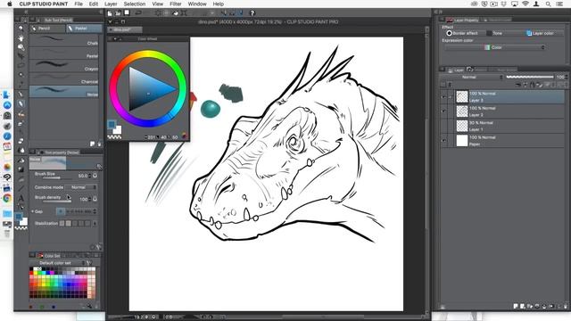Click the Save icon in command bar

point(127,12)
